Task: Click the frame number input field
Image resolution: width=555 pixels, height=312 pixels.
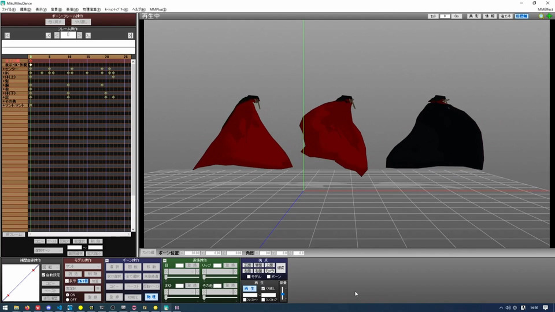Action: (x=68, y=35)
